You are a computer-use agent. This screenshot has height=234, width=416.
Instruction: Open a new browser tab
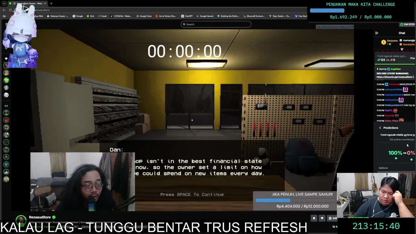point(51,4)
